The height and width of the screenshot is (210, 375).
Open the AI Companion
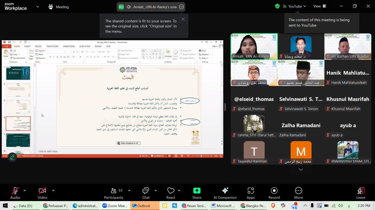click(225, 193)
